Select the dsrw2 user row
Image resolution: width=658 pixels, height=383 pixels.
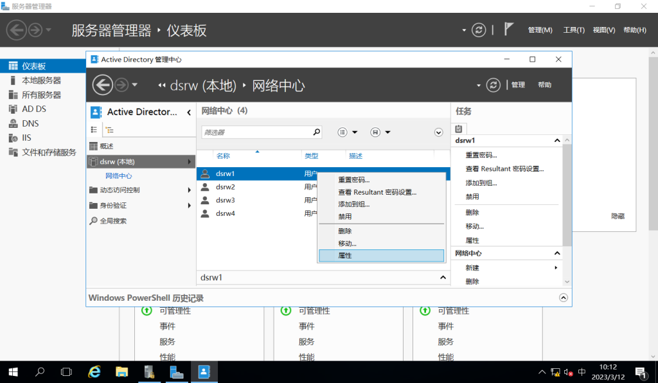coord(323,187)
